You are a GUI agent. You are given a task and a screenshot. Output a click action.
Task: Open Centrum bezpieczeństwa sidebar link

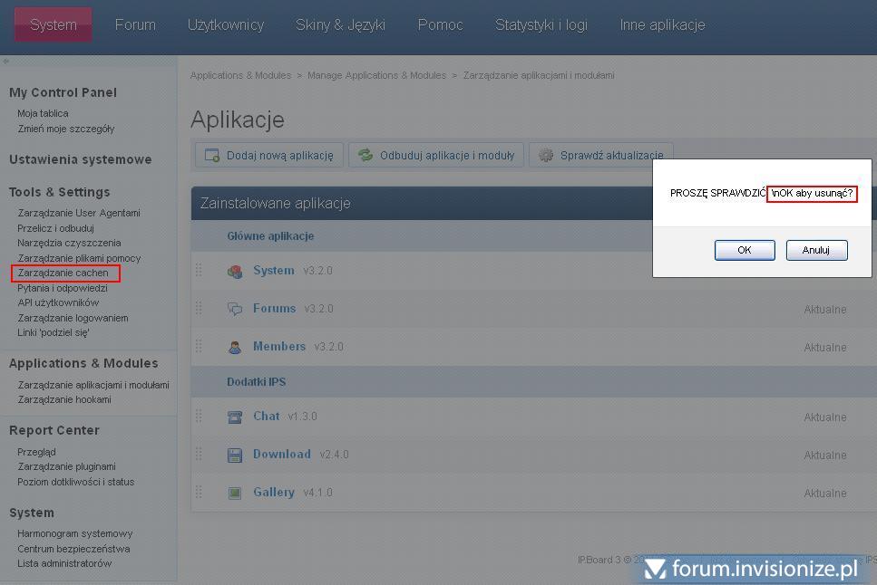(73, 549)
